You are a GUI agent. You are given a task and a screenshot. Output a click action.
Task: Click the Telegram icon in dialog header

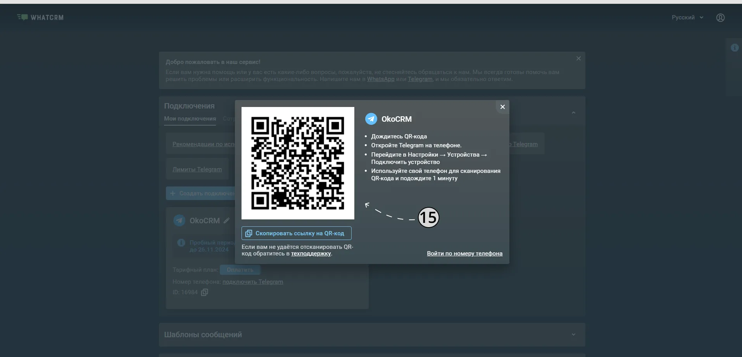point(371,119)
